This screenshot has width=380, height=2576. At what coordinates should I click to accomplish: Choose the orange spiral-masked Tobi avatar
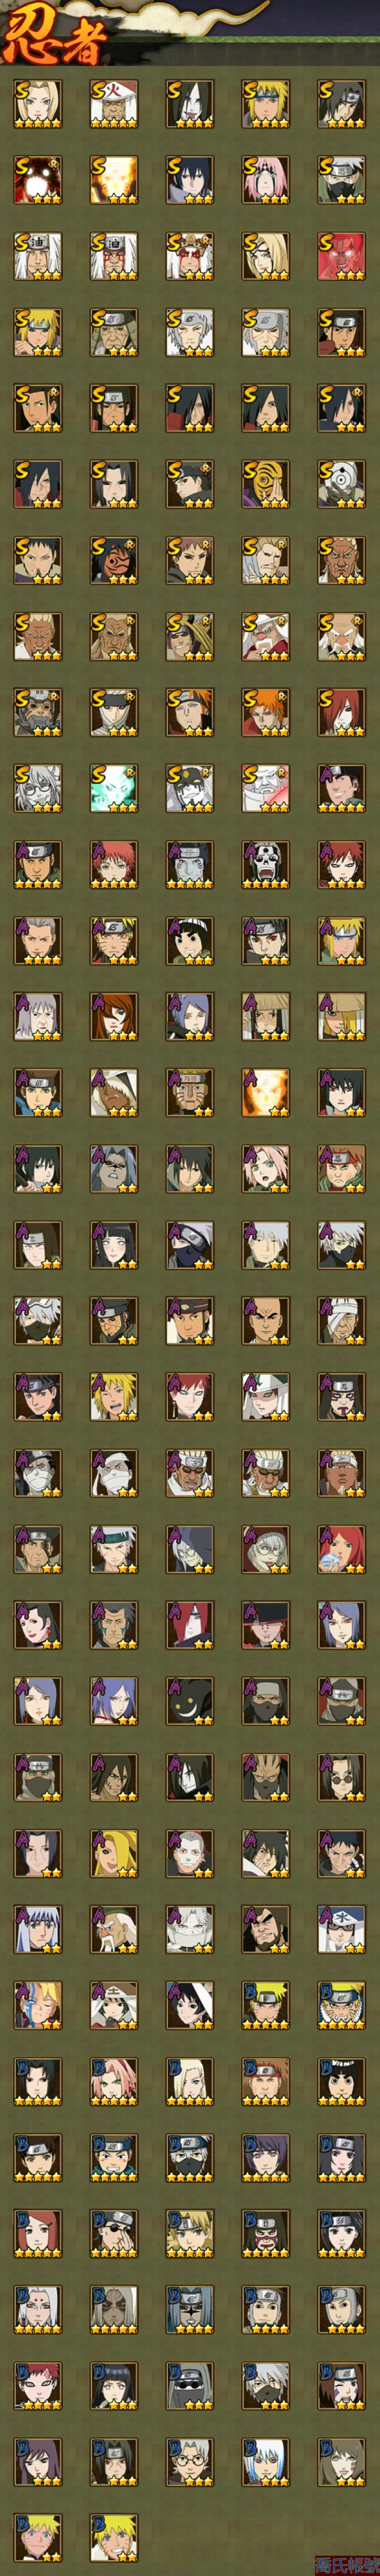[265, 484]
